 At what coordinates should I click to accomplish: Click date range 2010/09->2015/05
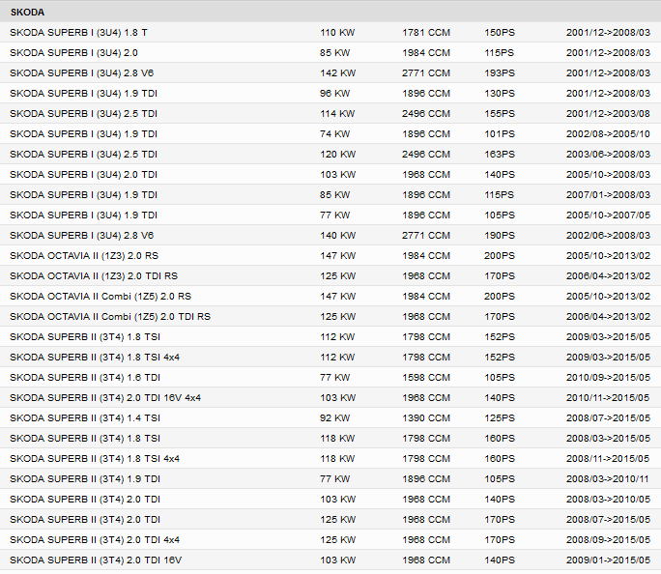(608, 377)
